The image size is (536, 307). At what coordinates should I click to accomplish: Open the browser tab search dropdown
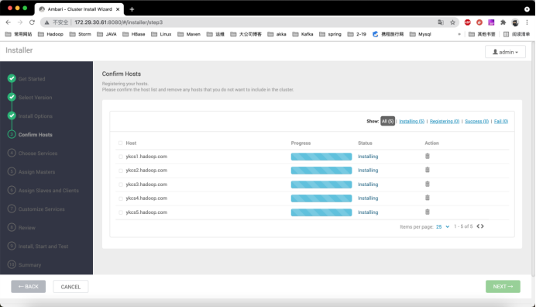click(527, 9)
